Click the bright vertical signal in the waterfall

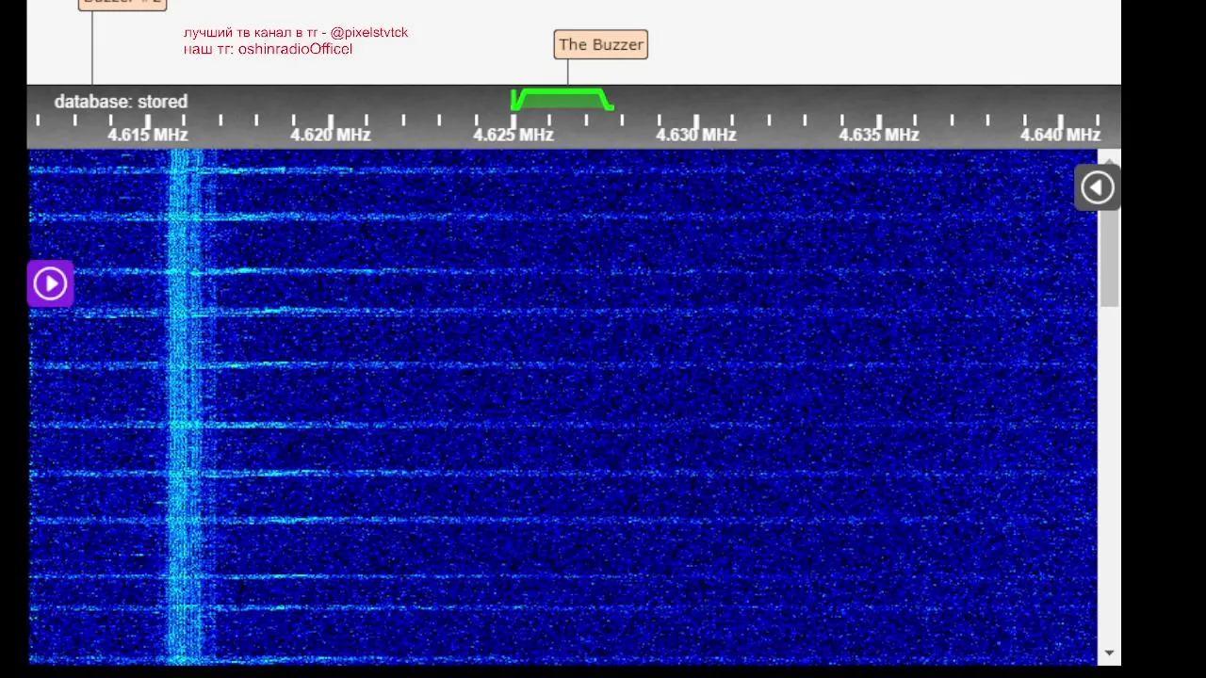[x=185, y=405]
